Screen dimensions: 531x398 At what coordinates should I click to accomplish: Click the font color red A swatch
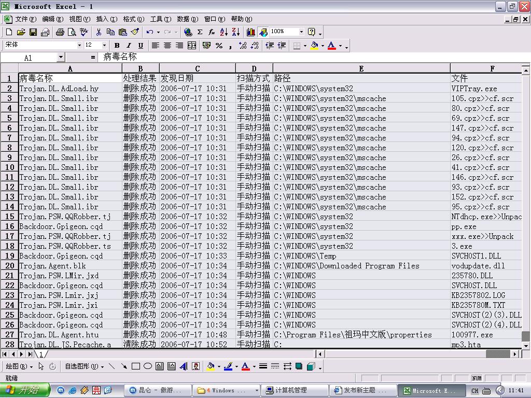(332, 46)
